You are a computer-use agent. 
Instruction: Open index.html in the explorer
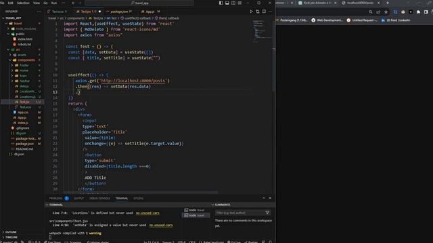25,39
